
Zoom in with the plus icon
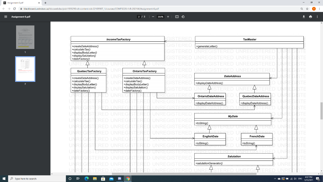(x=168, y=17)
